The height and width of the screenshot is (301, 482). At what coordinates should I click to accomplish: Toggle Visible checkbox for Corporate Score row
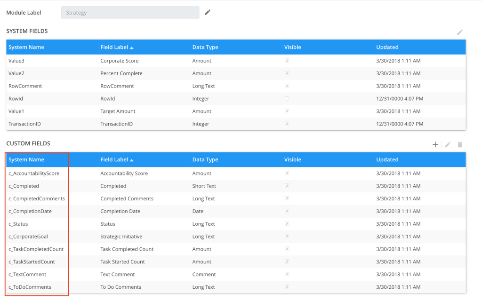tap(287, 61)
